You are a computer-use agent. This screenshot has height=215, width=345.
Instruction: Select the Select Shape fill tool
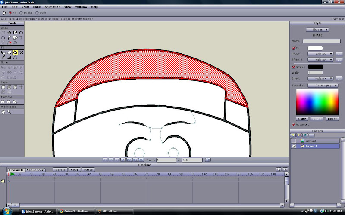click(3, 52)
